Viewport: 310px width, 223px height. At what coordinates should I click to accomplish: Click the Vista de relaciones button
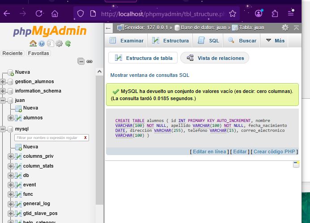215,58
